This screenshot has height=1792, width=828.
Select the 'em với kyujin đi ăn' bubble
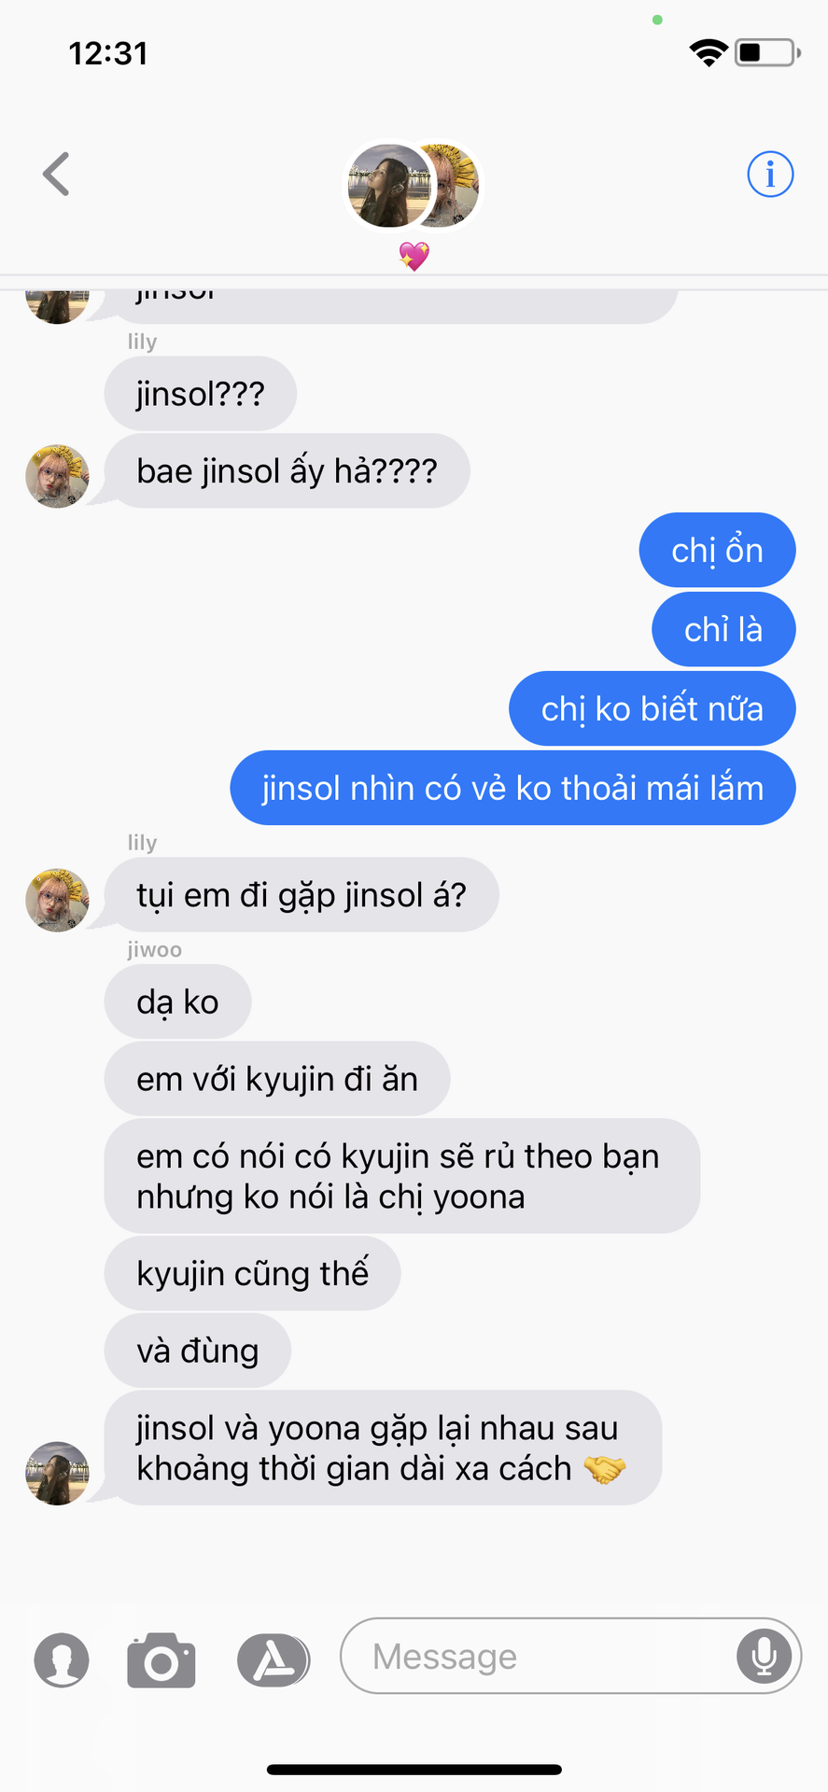[x=277, y=1079]
